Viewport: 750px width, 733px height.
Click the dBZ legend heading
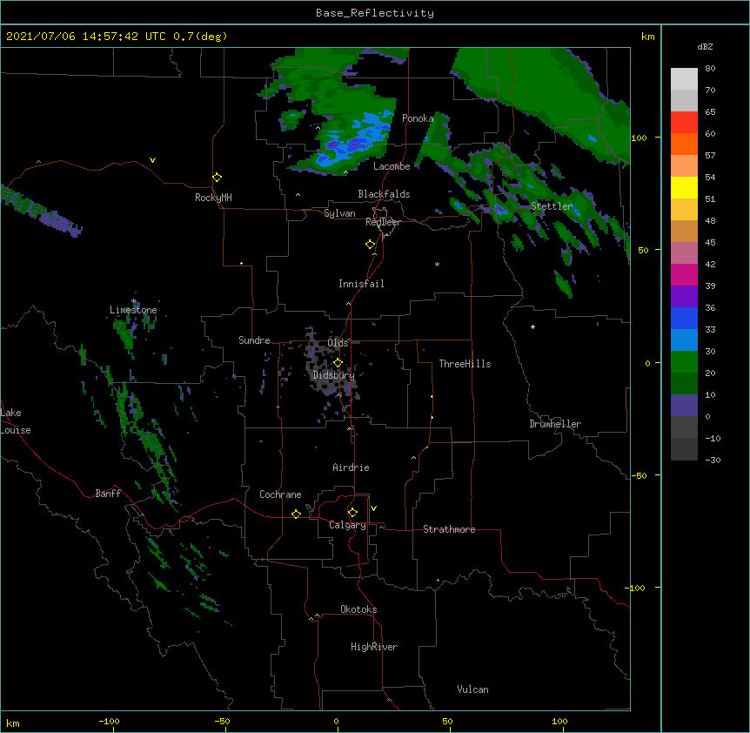pyautogui.click(x=705, y=46)
